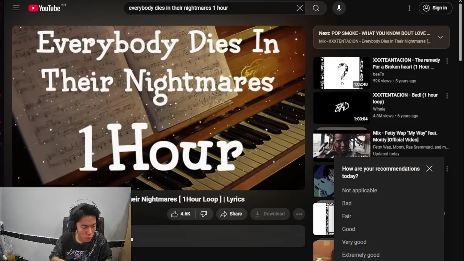Open XXXTENTACION Bad! (1 hour loop) title
The width and height of the screenshot is (464, 261).
(405, 98)
